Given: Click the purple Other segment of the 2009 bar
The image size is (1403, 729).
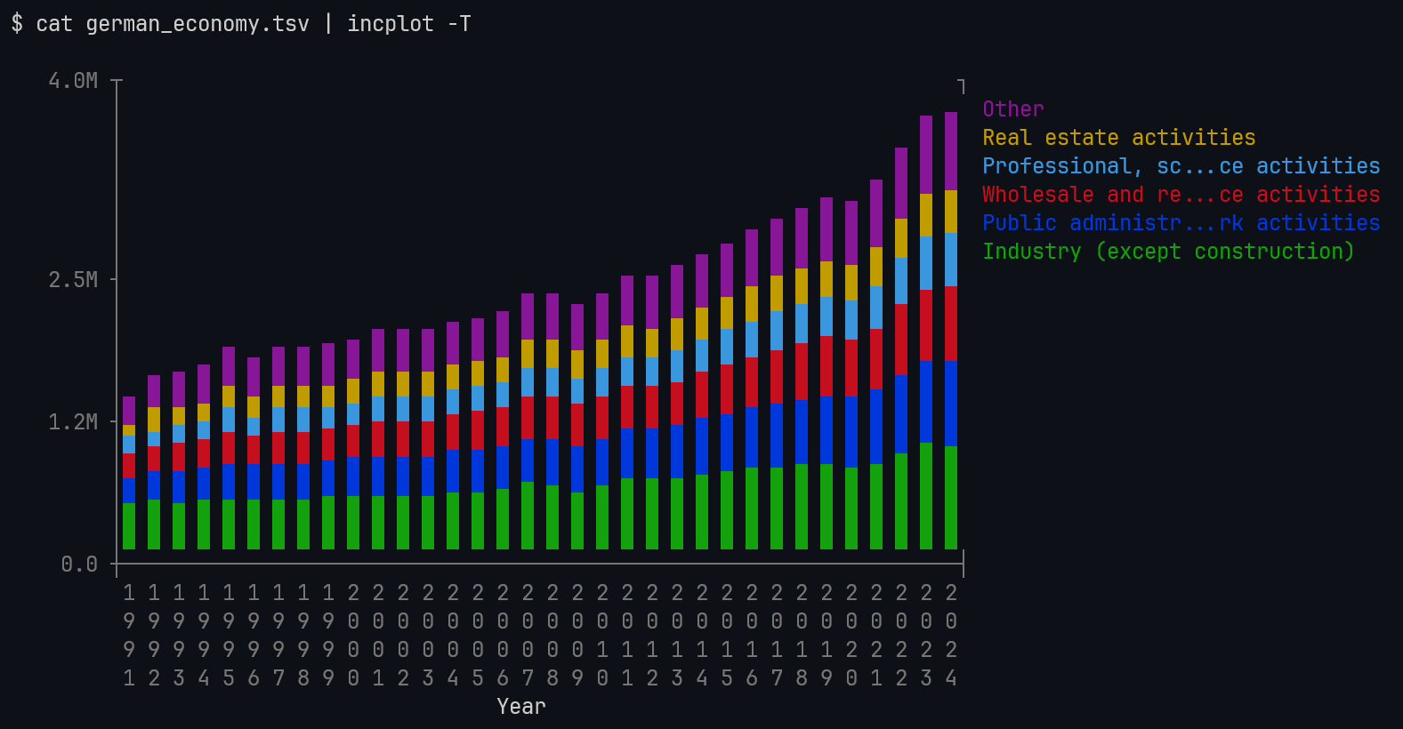Looking at the screenshot, I should [x=577, y=327].
